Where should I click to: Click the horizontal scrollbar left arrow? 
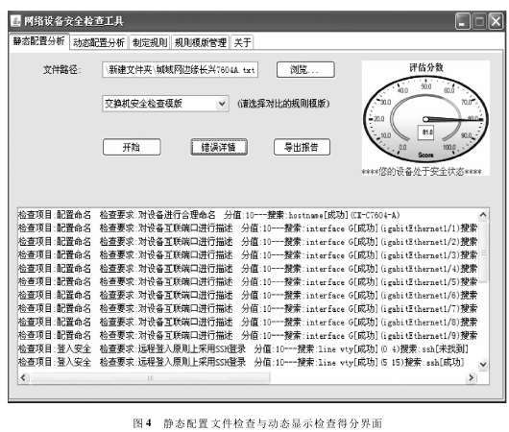[23, 378]
